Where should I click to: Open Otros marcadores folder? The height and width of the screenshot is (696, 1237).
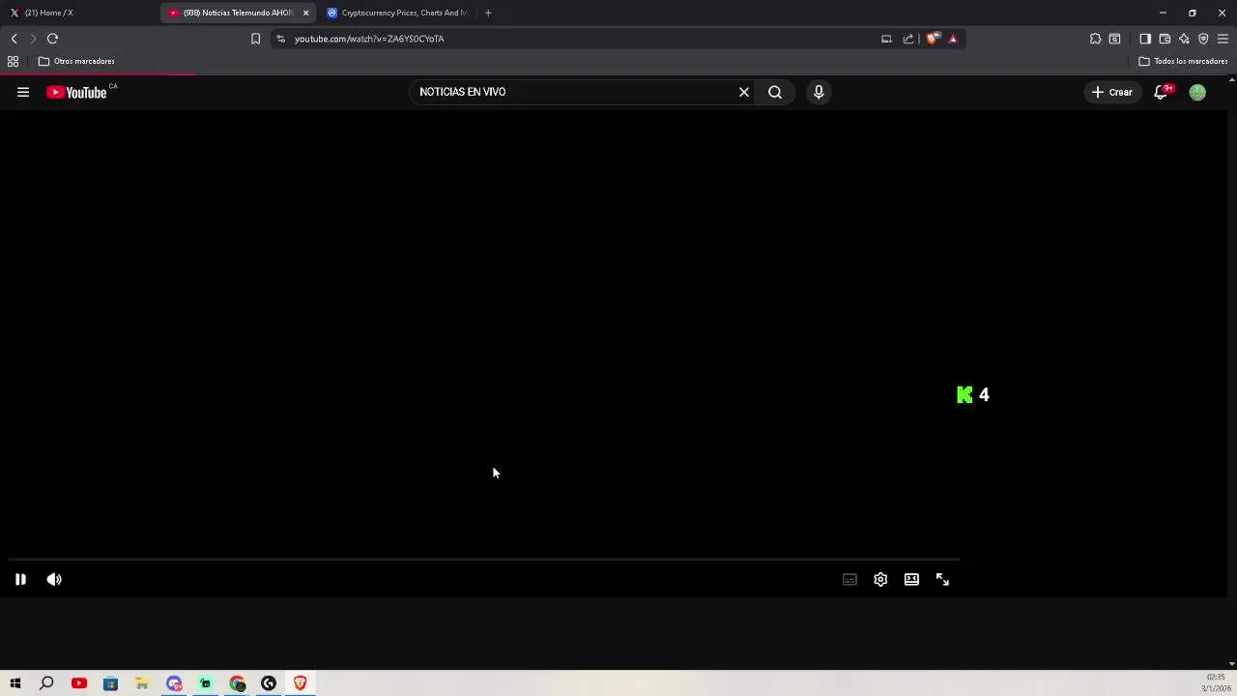click(76, 61)
